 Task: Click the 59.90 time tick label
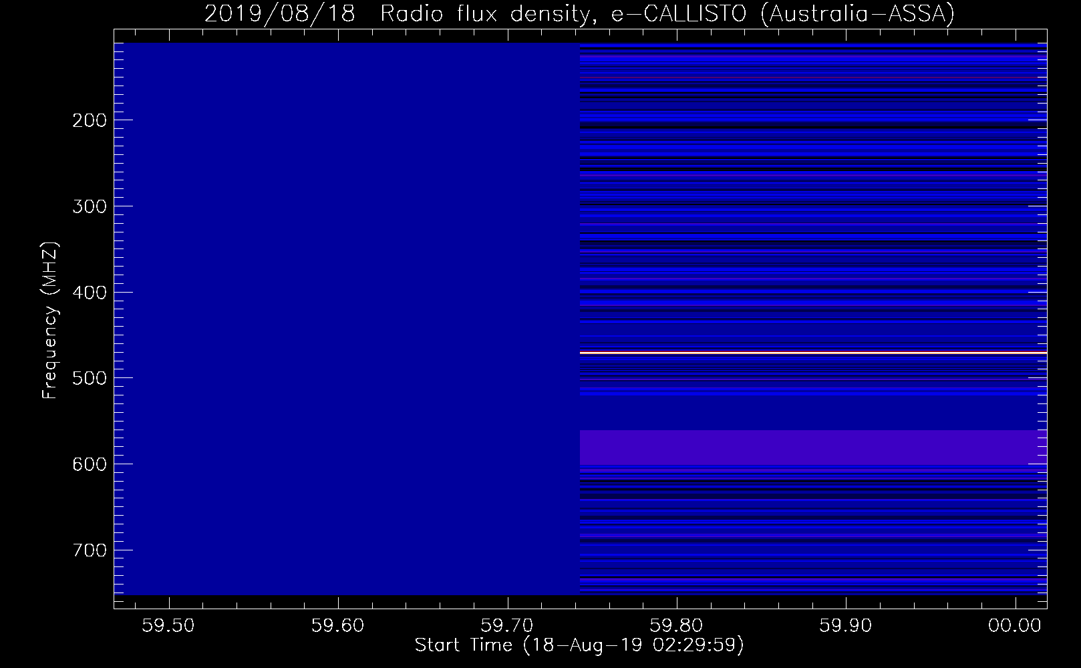click(x=846, y=626)
